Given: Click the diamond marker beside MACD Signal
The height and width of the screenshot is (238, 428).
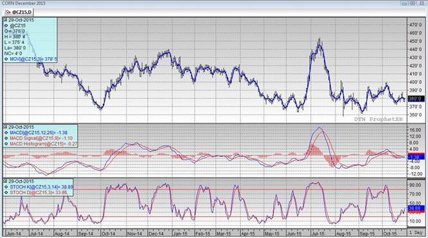Looking at the screenshot, I should pos(6,138).
